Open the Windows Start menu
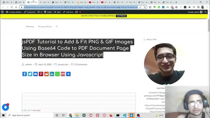The image size is (210, 118). point(3,115)
